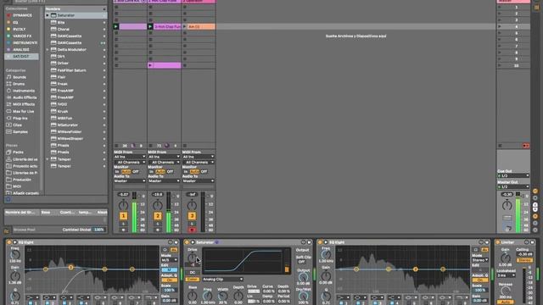This screenshot has height=305, width=543.
Task: Toggle audition headphones in first EQ Eight
Action: (165, 250)
